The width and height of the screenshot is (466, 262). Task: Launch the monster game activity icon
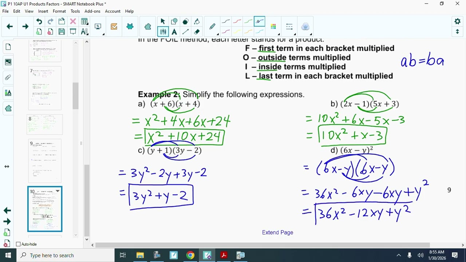[x=130, y=27]
